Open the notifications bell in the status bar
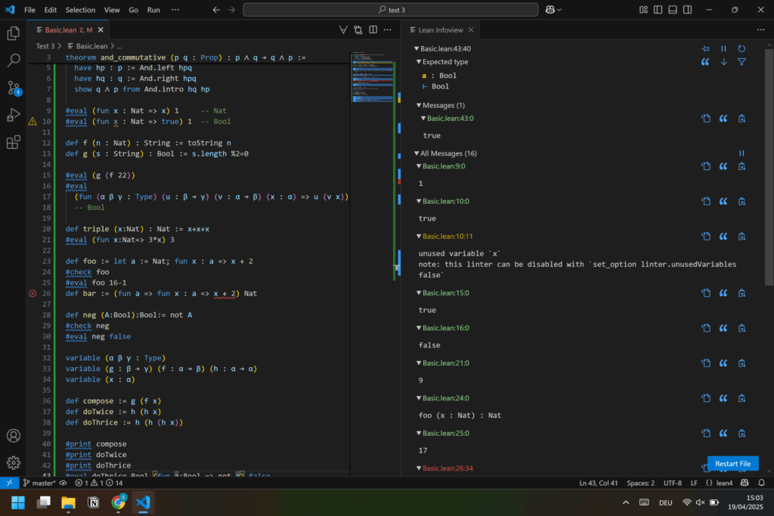Viewport: 774px width, 516px height. [762, 483]
